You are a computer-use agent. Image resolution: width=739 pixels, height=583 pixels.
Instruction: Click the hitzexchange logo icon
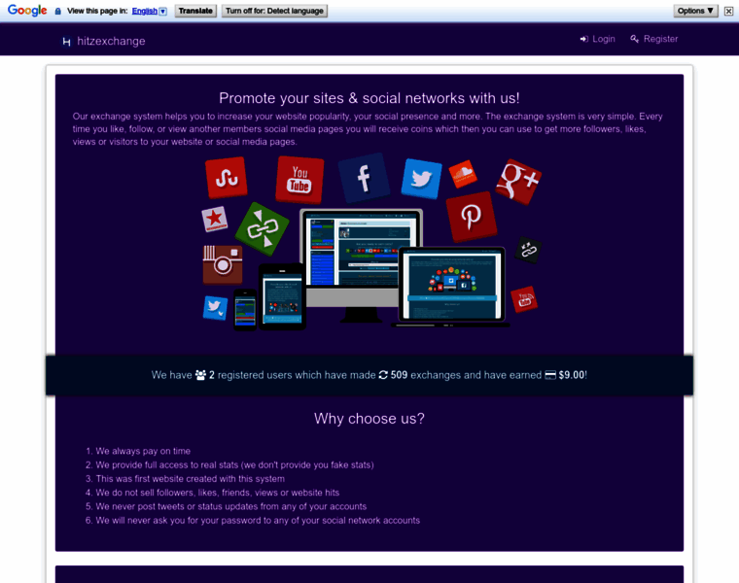(66, 41)
